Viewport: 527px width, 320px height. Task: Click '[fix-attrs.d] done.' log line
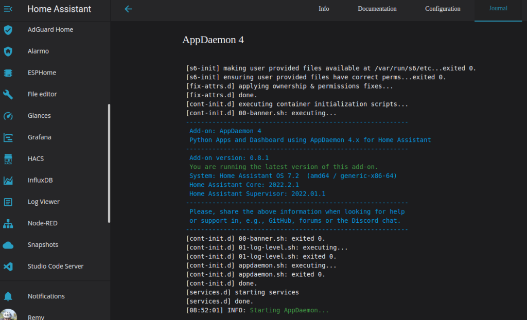(x=221, y=95)
